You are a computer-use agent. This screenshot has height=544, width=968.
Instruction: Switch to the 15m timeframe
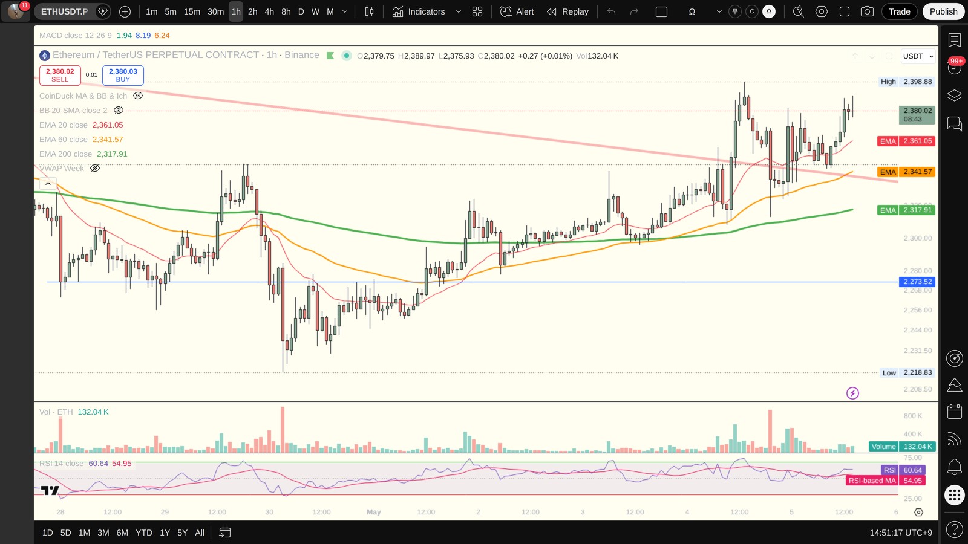[192, 11]
